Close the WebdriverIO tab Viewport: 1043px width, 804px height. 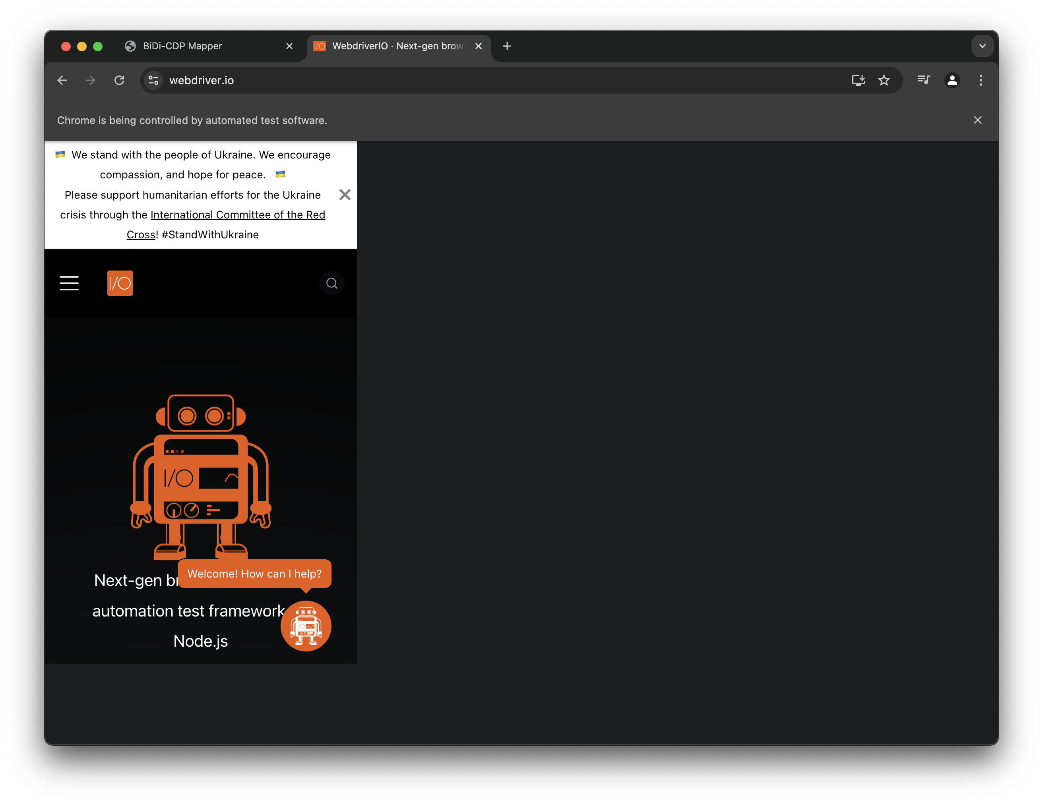tap(479, 46)
